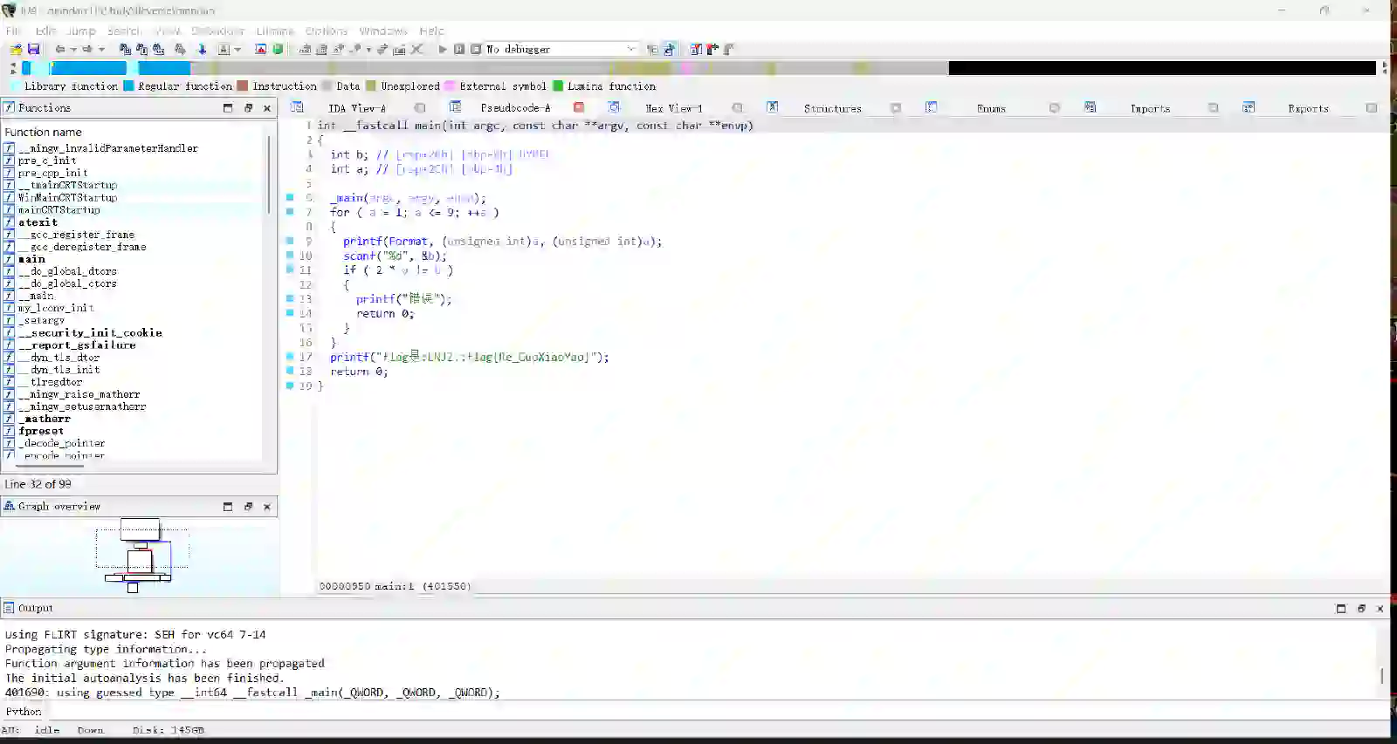
Task: Click the Regular function blue legend swatch
Action: [129, 86]
